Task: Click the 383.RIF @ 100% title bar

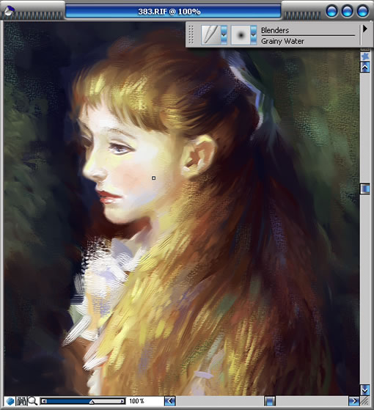Action: [x=173, y=12]
